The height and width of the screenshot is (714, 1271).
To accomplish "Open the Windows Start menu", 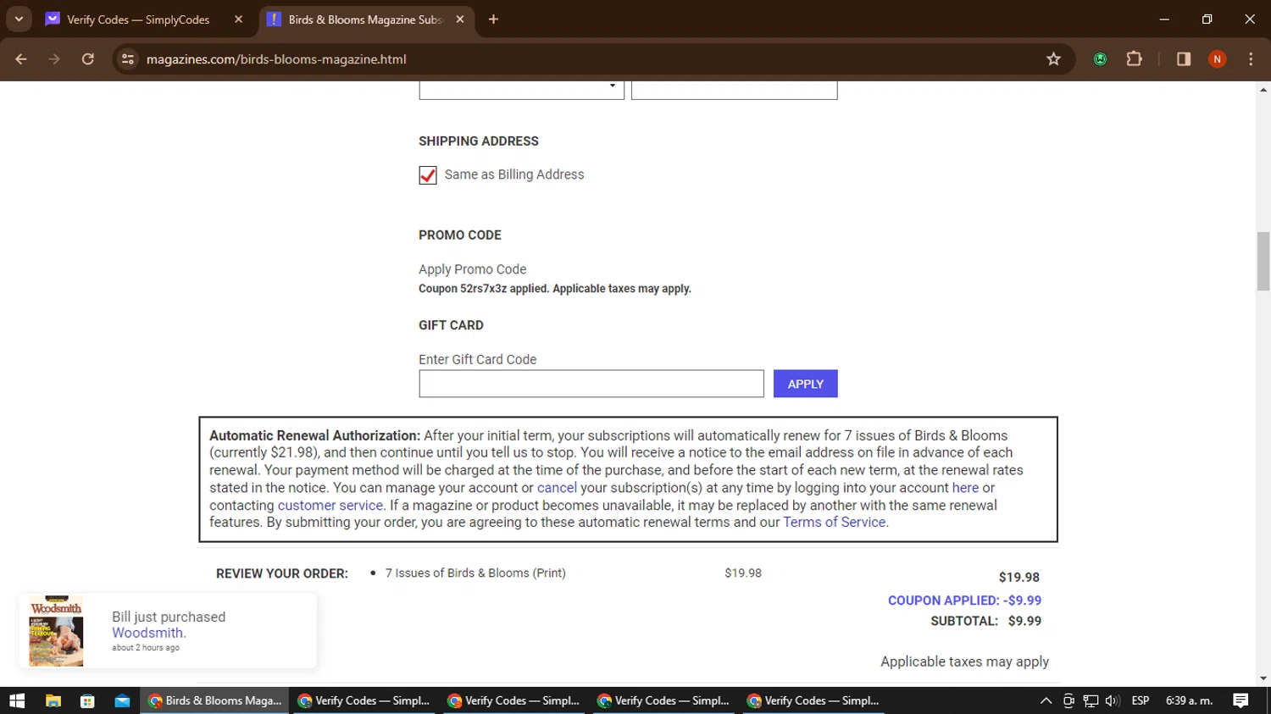I will tap(17, 700).
